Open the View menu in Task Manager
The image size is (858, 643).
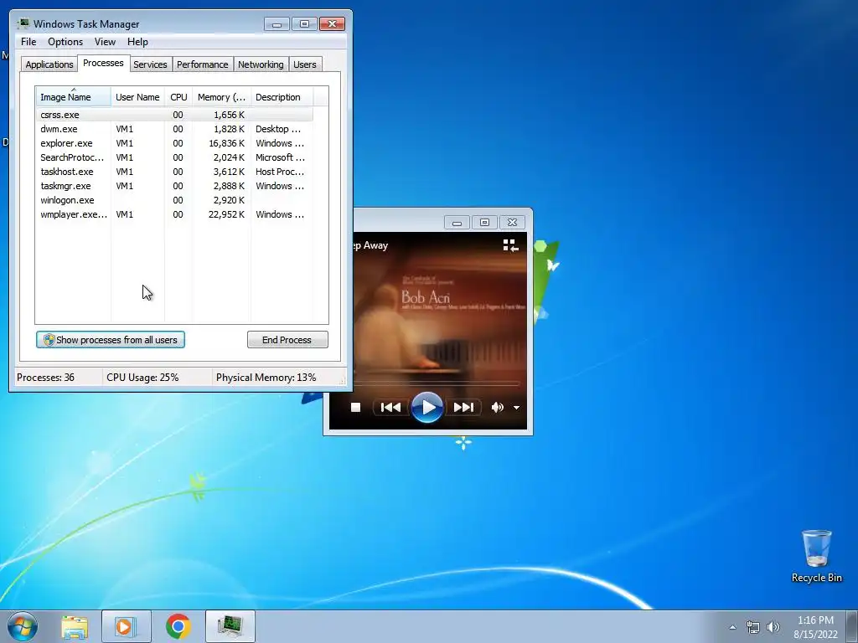105,42
